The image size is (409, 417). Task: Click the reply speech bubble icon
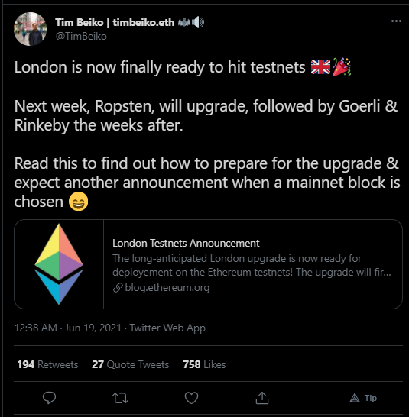point(49,398)
